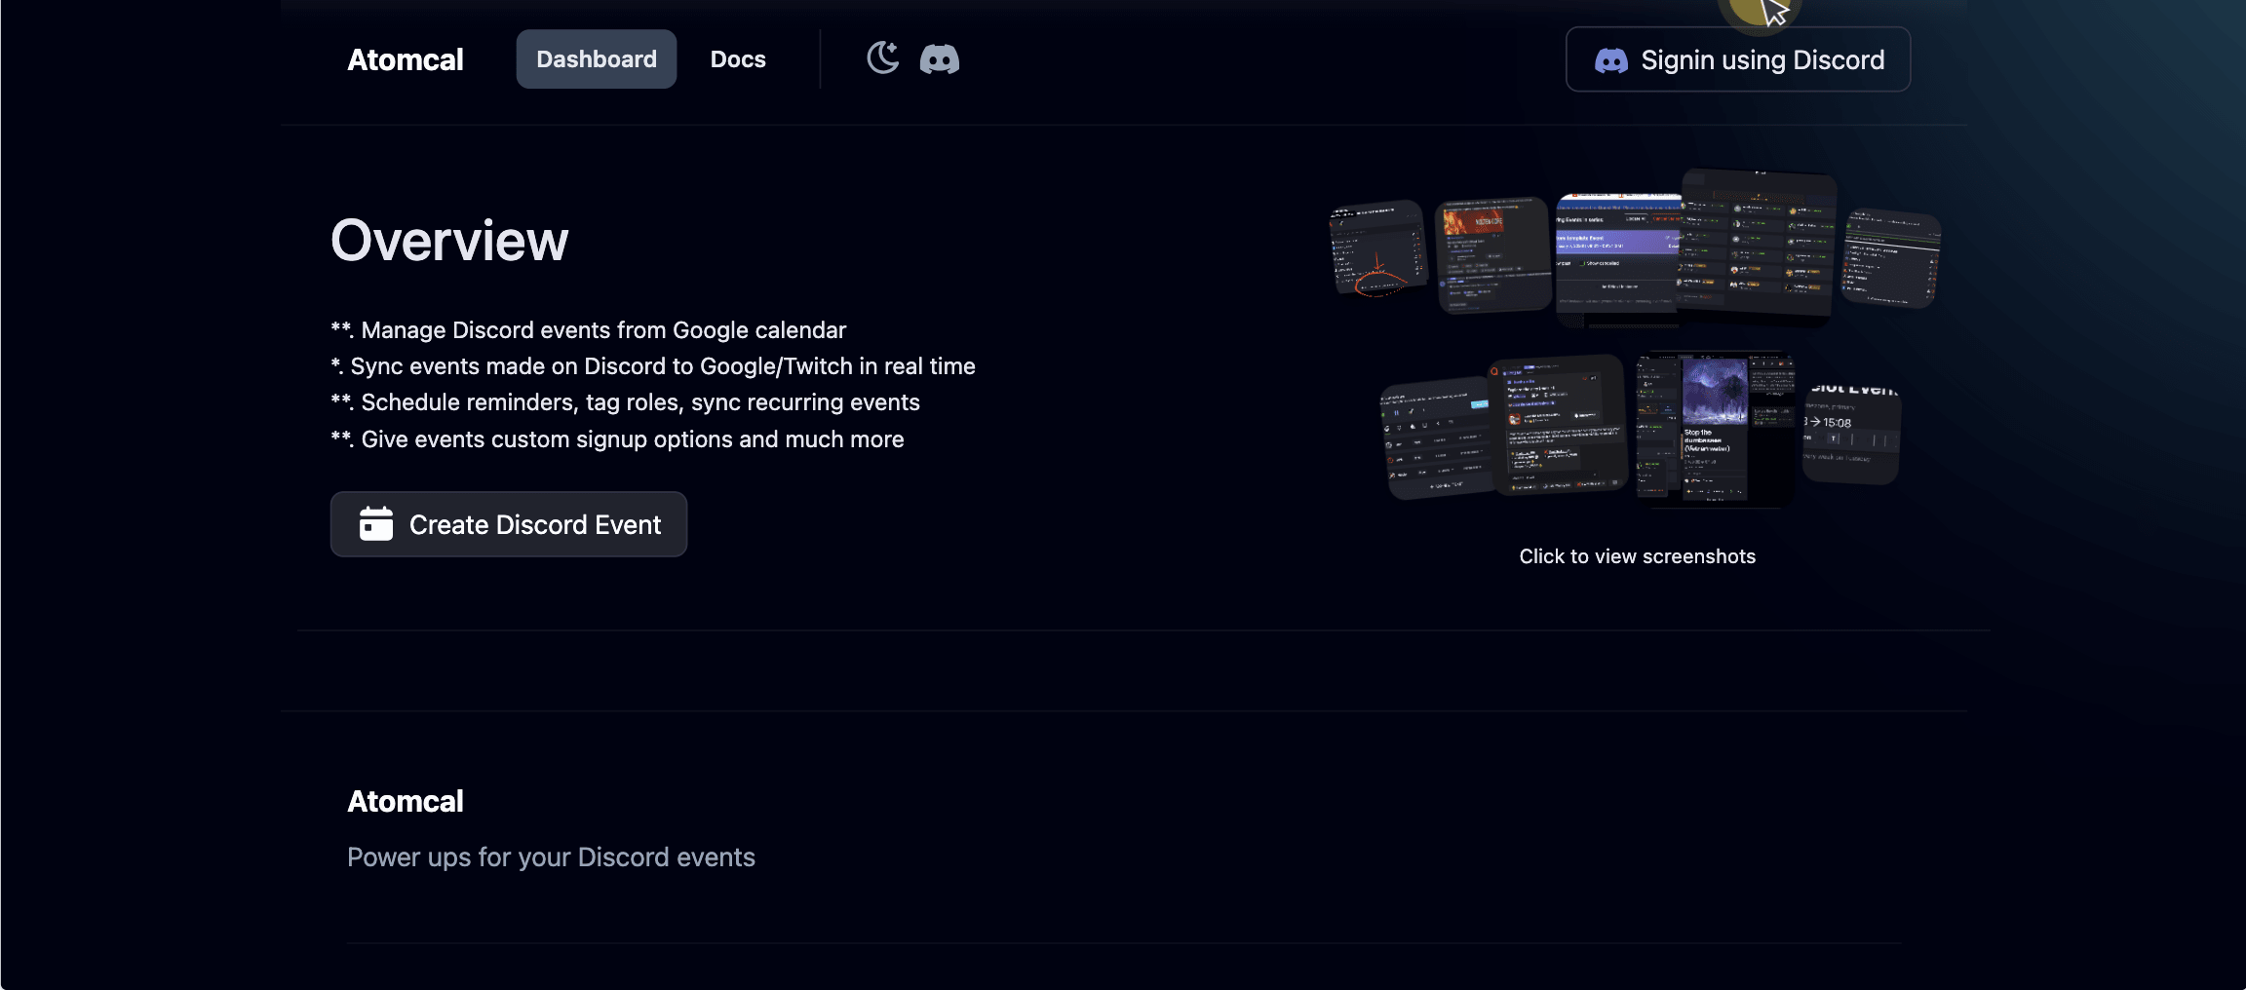Click the Atomcal heading in the footer
This screenshot has width=2246, height=990.
click(x=406, y=801)
